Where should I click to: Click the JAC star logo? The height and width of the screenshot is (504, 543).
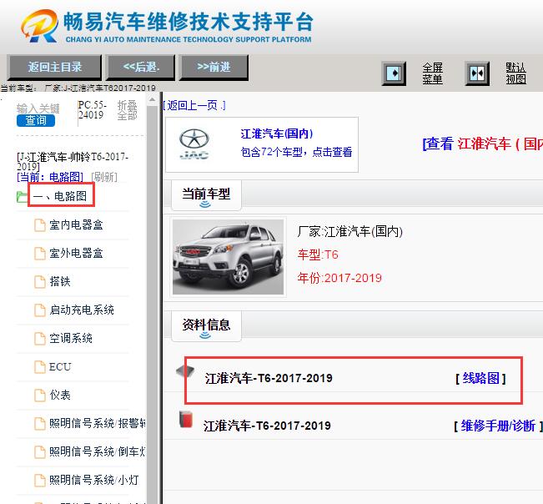tap(194, 144)
